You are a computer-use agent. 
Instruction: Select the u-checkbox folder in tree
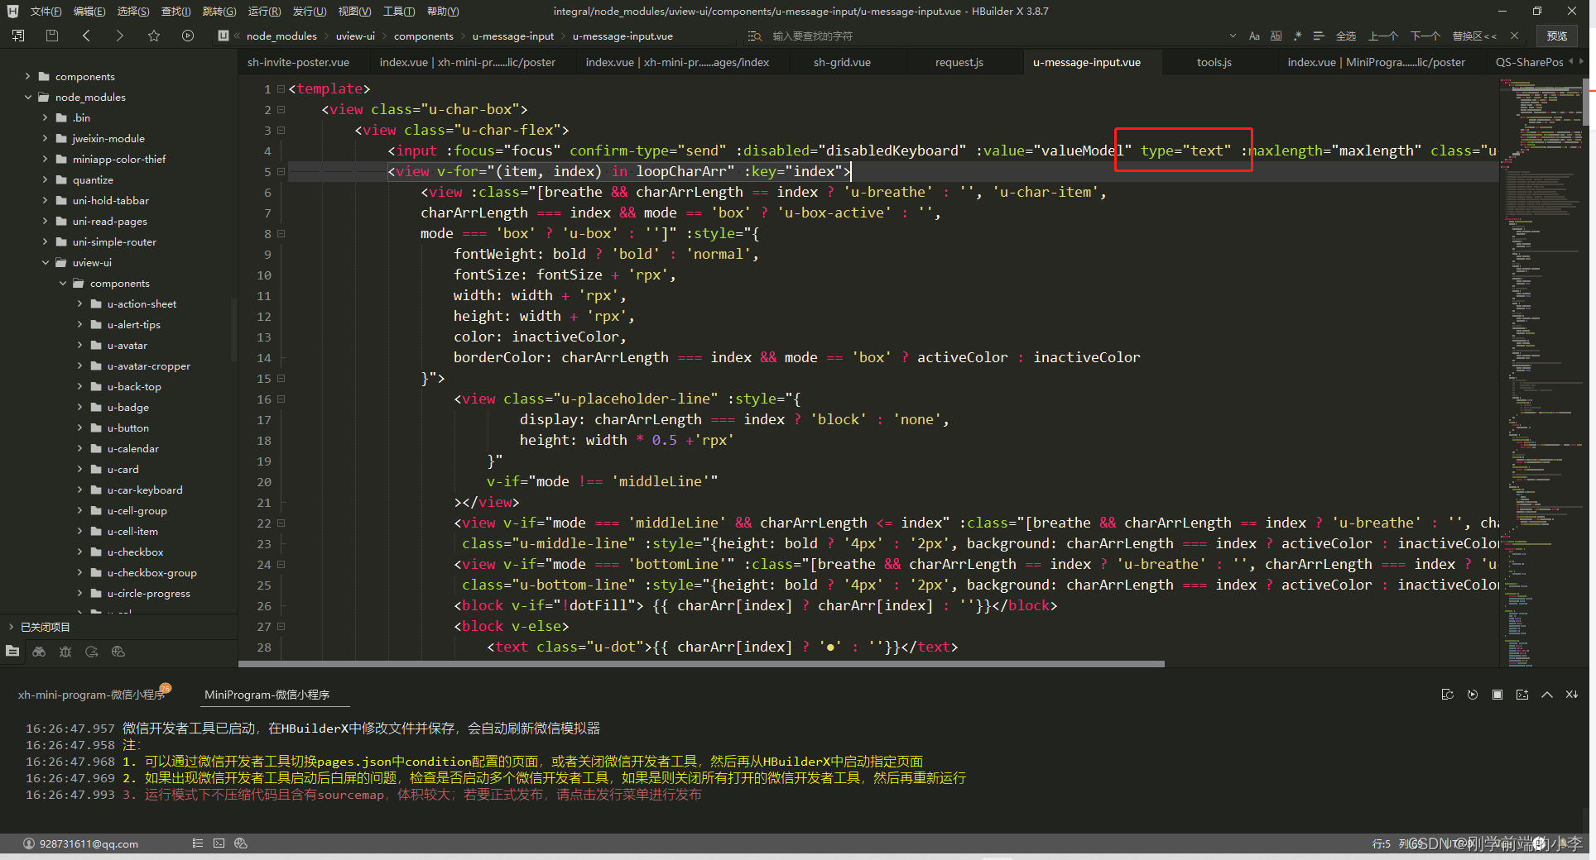[x=135, y=552]
